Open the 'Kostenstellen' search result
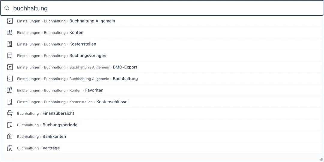The width and height of the screenshot is (324, 162). (x=162, y=44)
